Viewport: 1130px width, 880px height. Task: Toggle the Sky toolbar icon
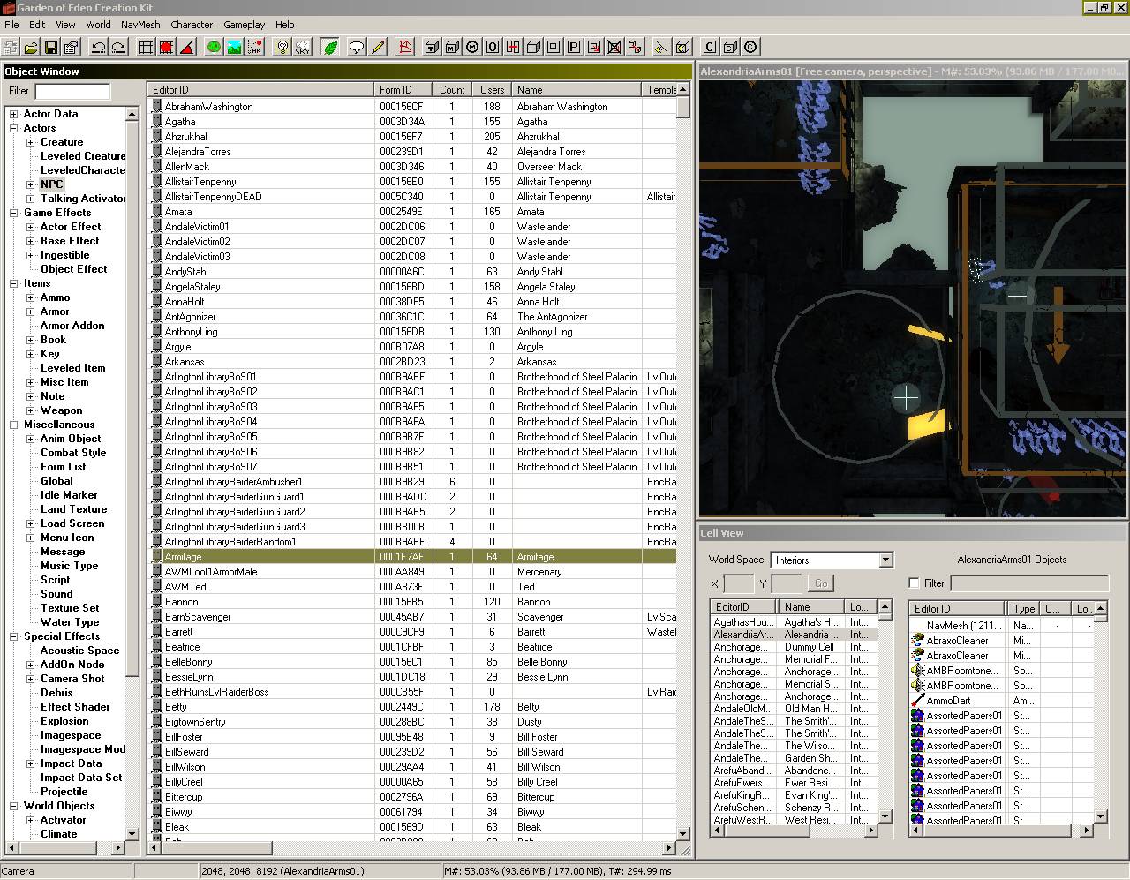(302, 47)
